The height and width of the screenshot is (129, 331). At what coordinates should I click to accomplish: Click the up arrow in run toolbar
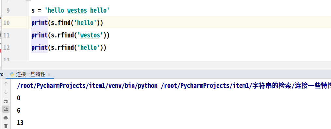[6, 84]
